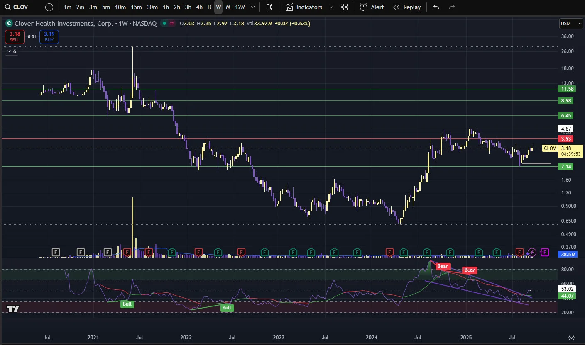585x345 pixels.
Task: Click the green market status dot
Action: click(x=165, y=24)
